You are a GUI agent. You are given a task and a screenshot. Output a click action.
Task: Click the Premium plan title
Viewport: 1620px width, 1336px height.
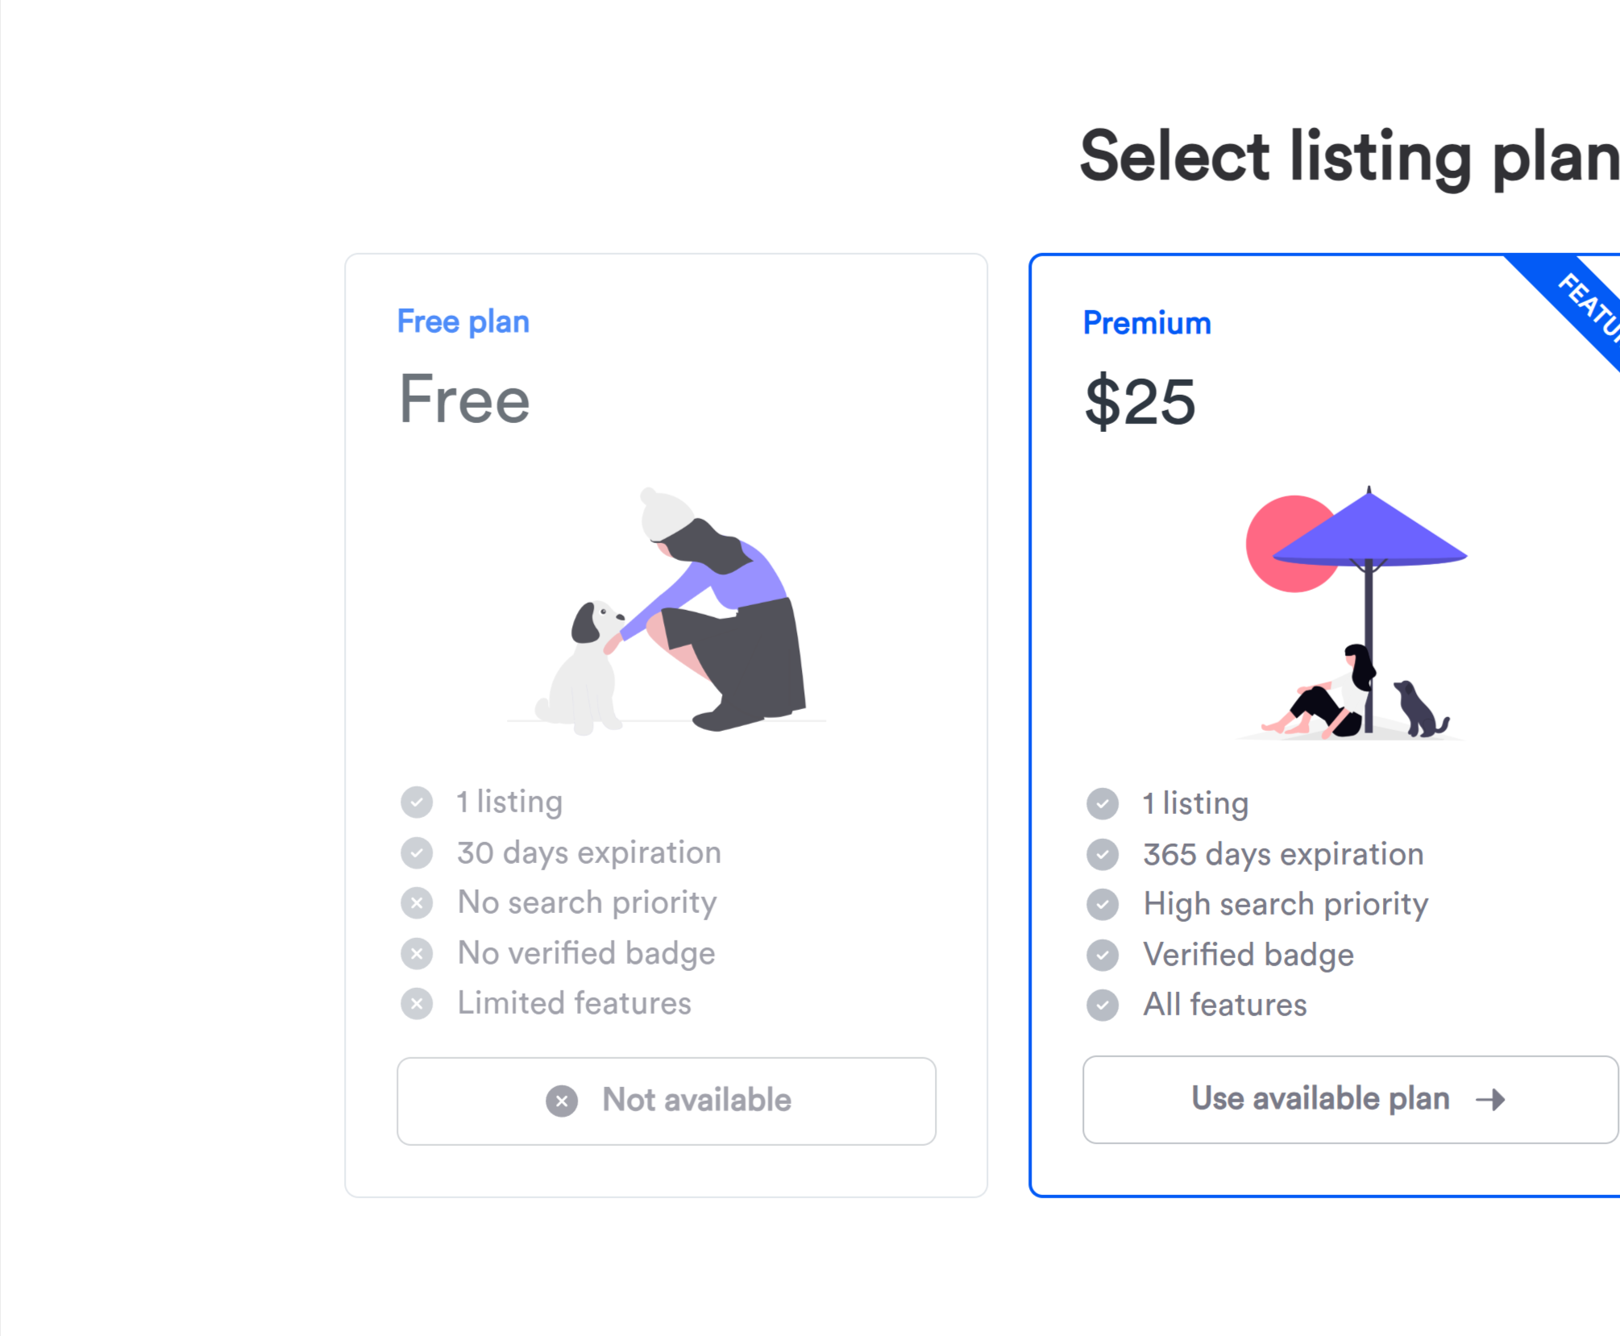(x=1146, y=323)
